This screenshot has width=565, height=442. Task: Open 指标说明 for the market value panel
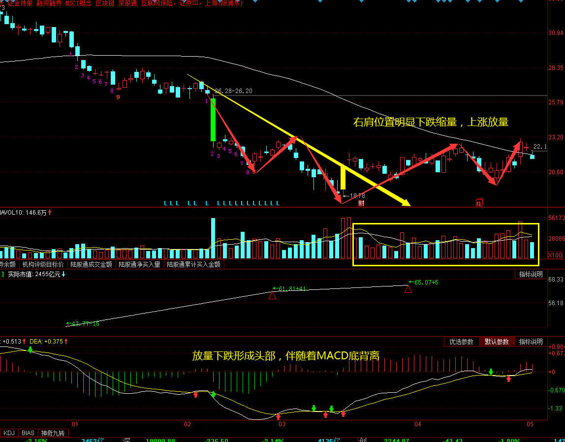[531, 274]
